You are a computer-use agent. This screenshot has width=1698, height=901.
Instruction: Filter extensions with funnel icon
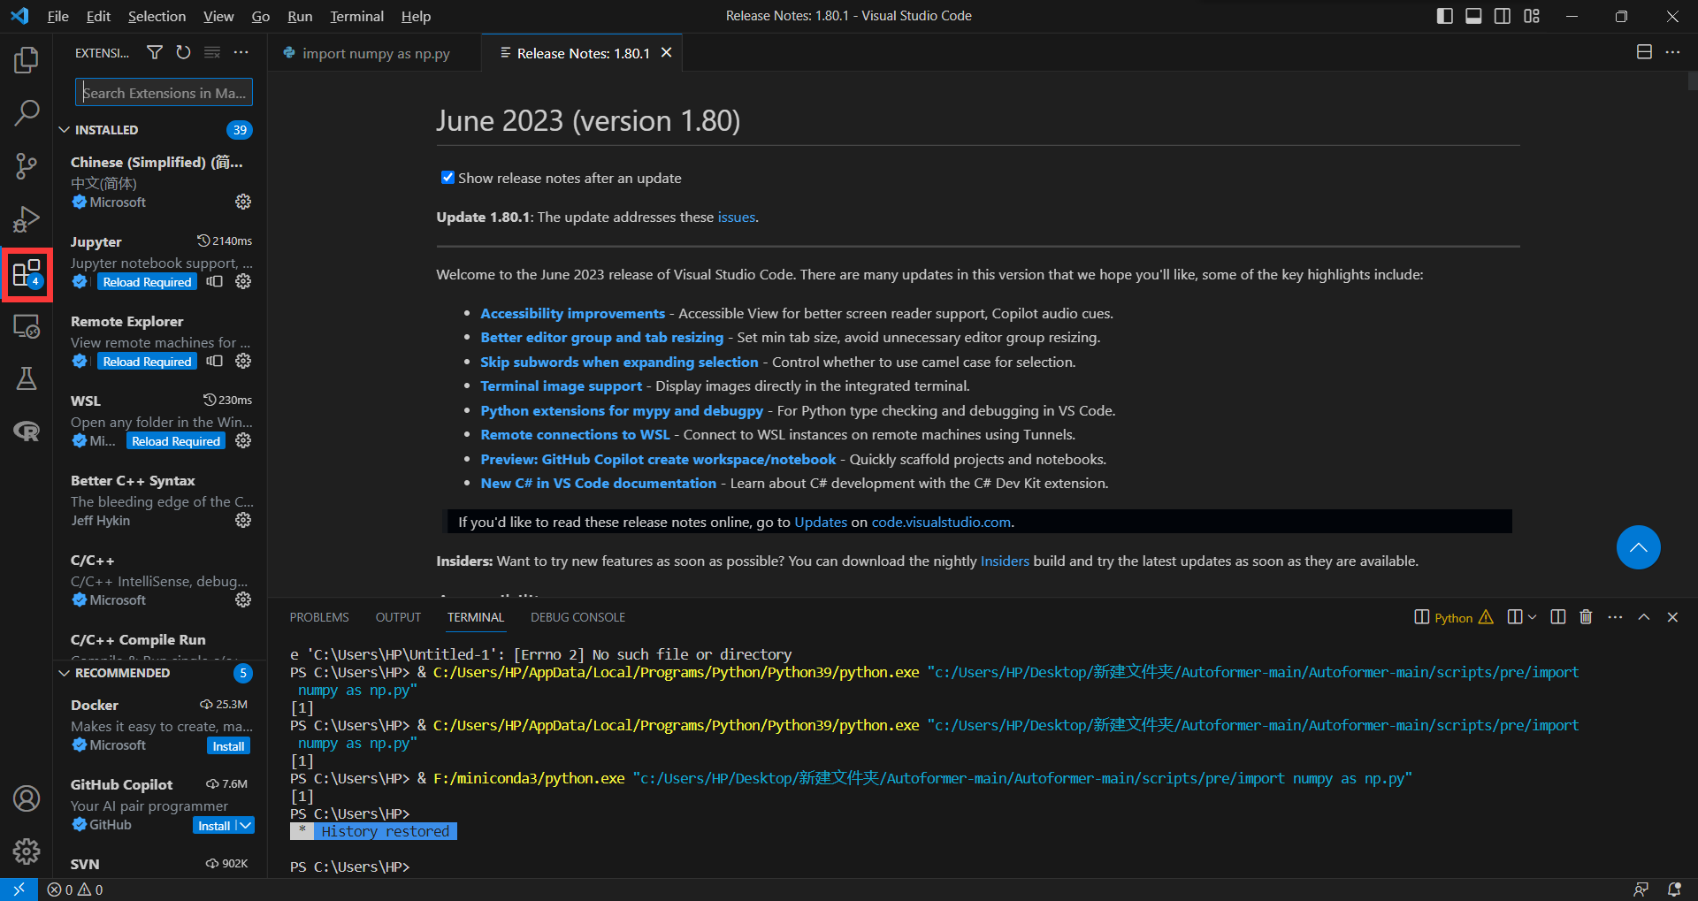[154, 53]
